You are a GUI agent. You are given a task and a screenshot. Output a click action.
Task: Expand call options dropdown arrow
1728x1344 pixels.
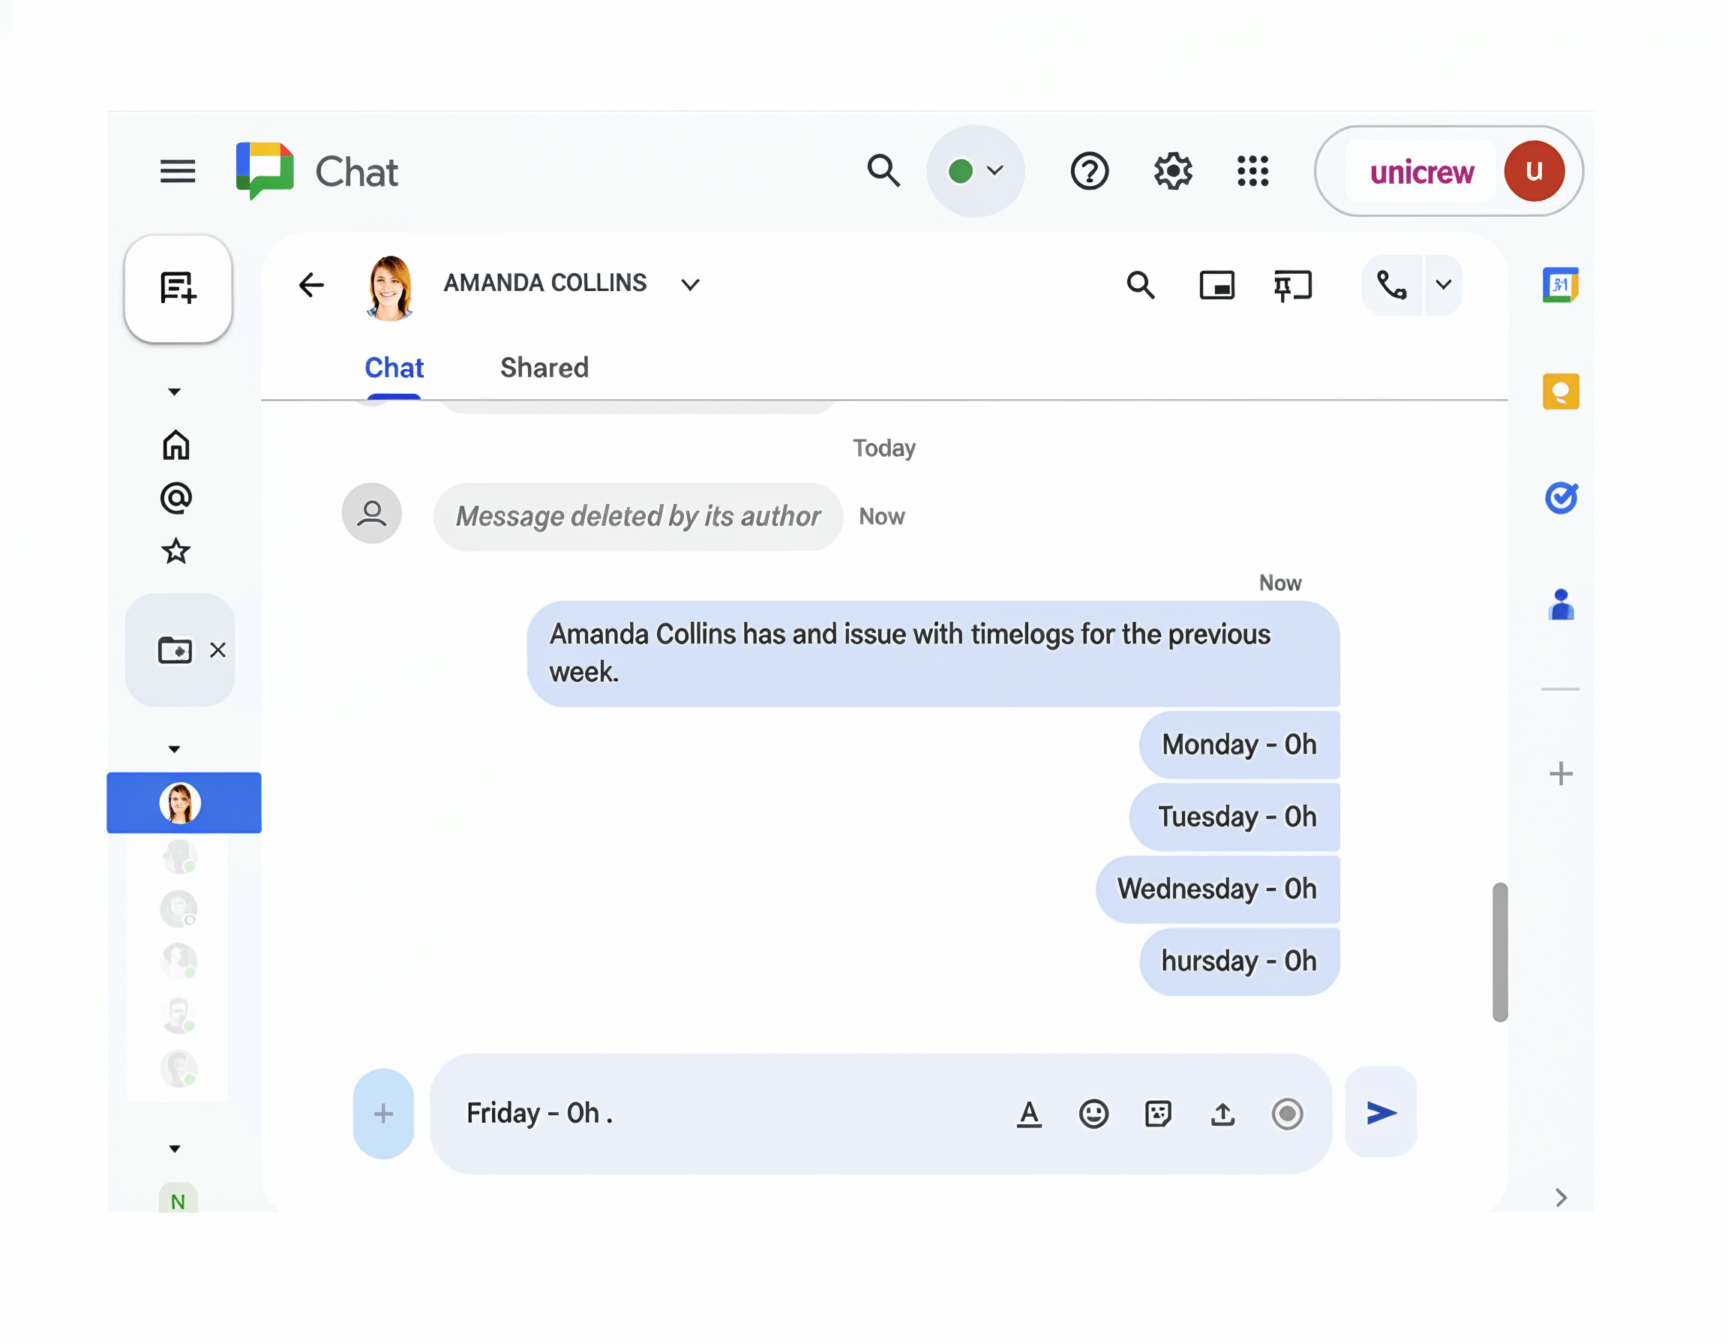(1444, 286)
